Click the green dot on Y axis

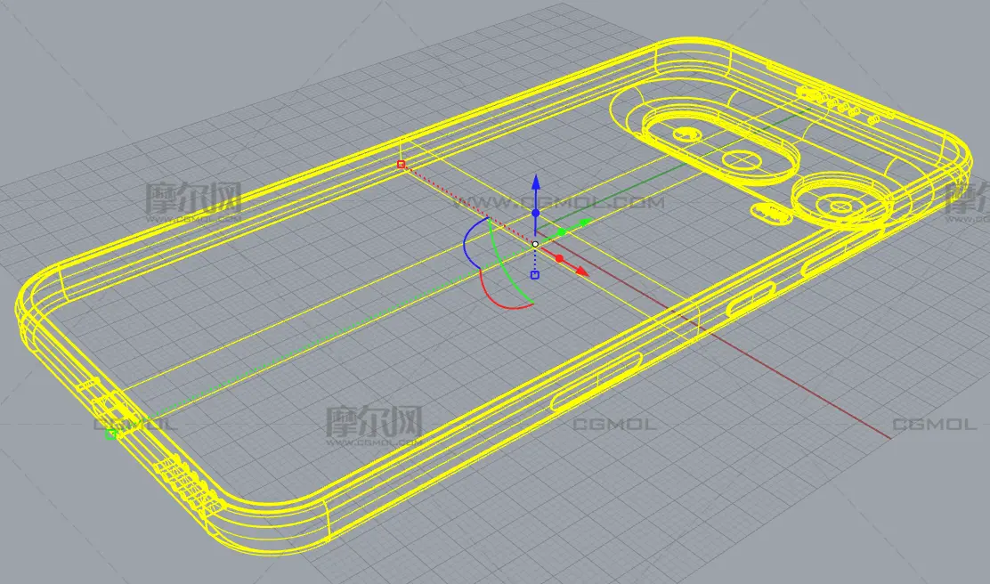561,232
